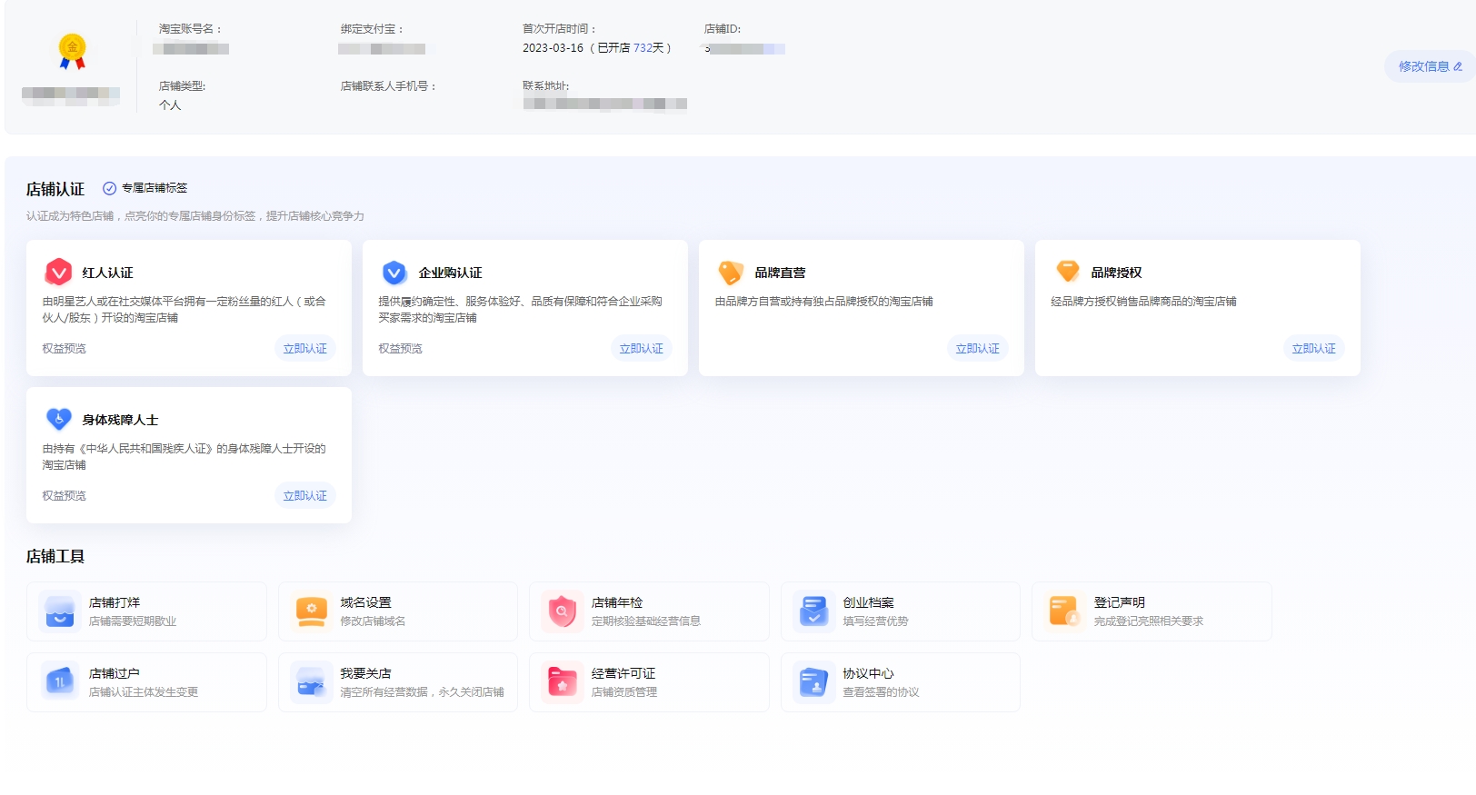Open 权益预览 on the 企业购认证 card
Viewport: 1476px width, 795px height.
pyautogui.click(x=401, y=349)
